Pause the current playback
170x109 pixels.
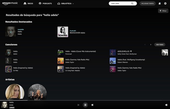pos(85,105)
